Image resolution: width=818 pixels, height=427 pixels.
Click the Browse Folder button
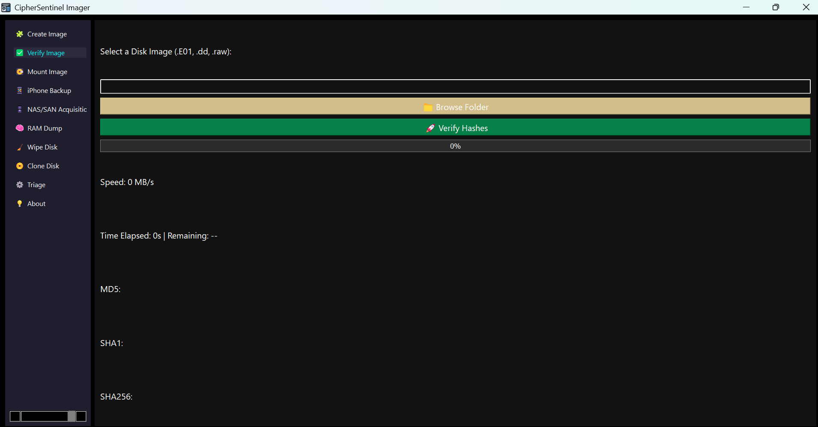[455, 106]
